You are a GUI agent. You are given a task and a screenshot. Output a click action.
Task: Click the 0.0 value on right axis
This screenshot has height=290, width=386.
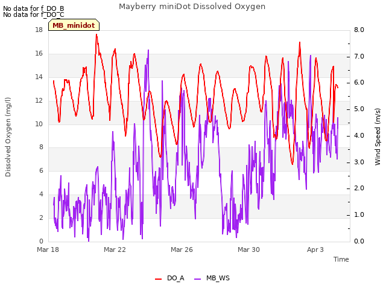(x=359, y=241)
